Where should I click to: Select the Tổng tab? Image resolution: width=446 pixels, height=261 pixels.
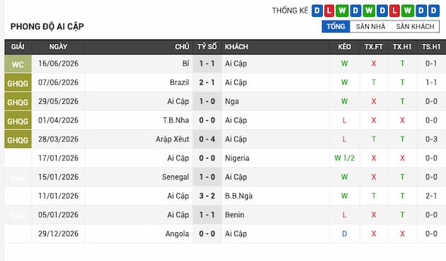[336, 26]
